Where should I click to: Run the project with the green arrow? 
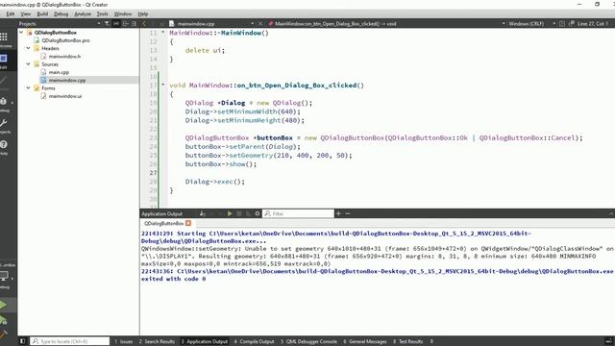[x=3, y=305]
